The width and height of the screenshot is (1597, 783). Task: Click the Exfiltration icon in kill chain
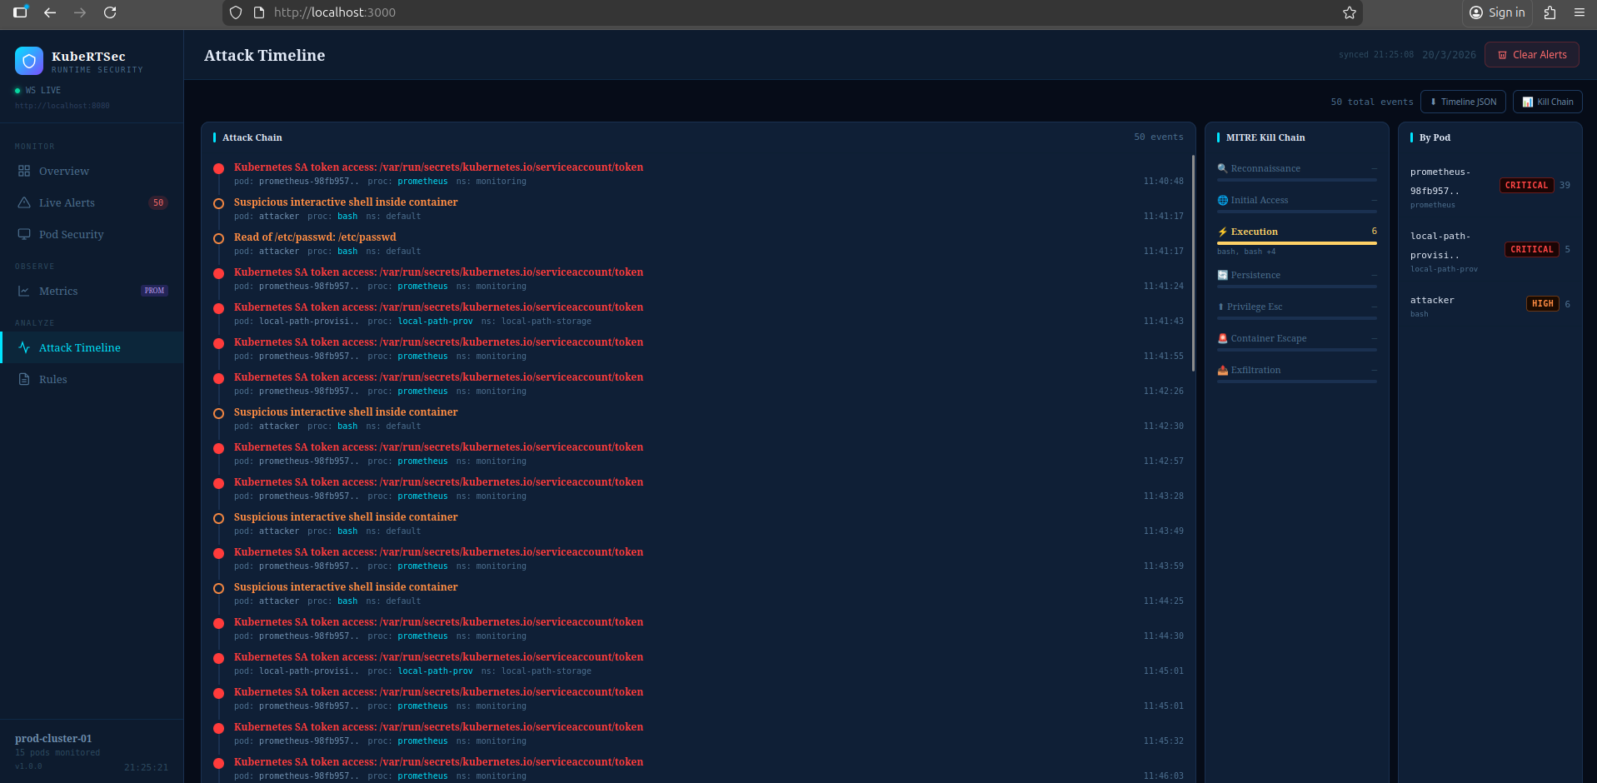pyautogui.click(x=1221, y=370)
